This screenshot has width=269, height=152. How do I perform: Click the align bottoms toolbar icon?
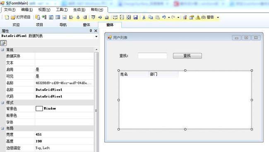[x=107, y=17]
